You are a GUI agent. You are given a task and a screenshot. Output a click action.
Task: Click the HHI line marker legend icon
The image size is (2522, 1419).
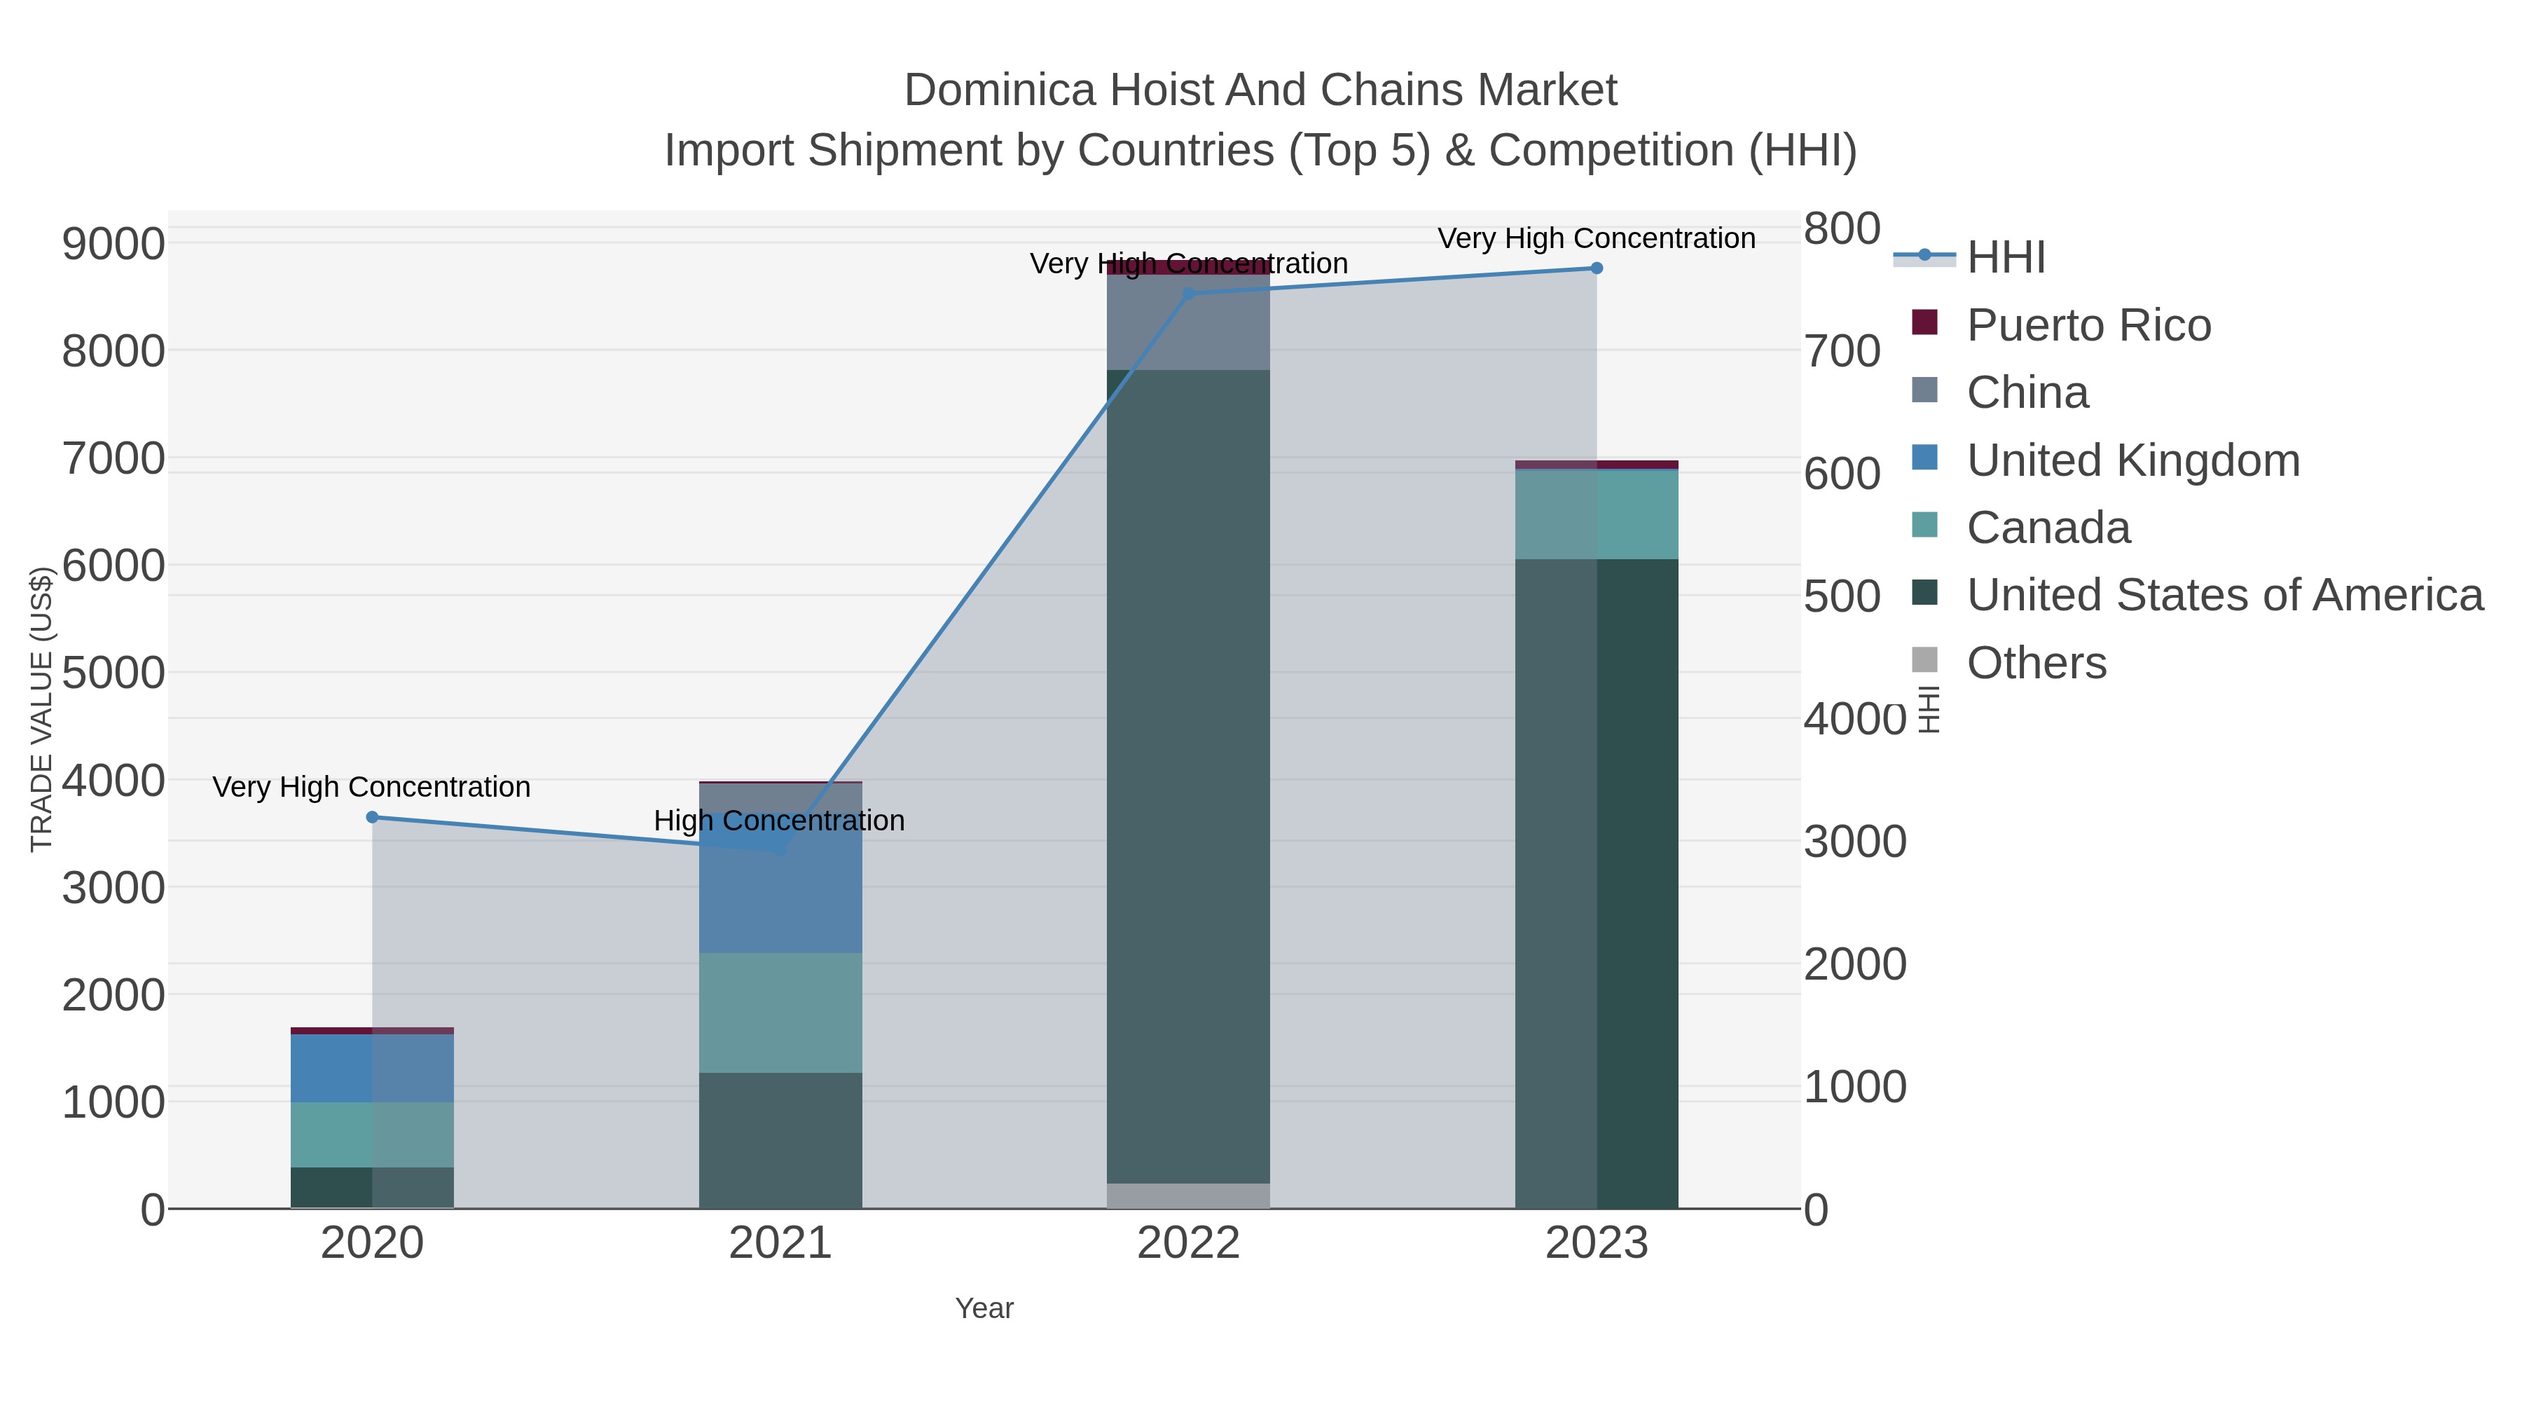pyautogui.click(x=1925, y=256)
